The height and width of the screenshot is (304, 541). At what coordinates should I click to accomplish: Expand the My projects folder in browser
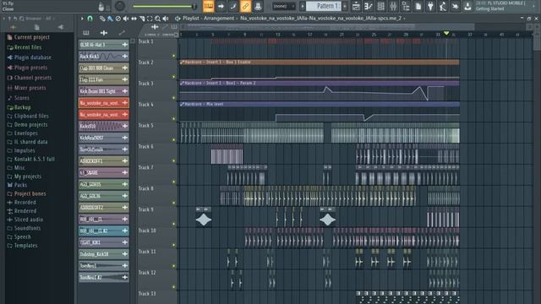pos(25,176)
